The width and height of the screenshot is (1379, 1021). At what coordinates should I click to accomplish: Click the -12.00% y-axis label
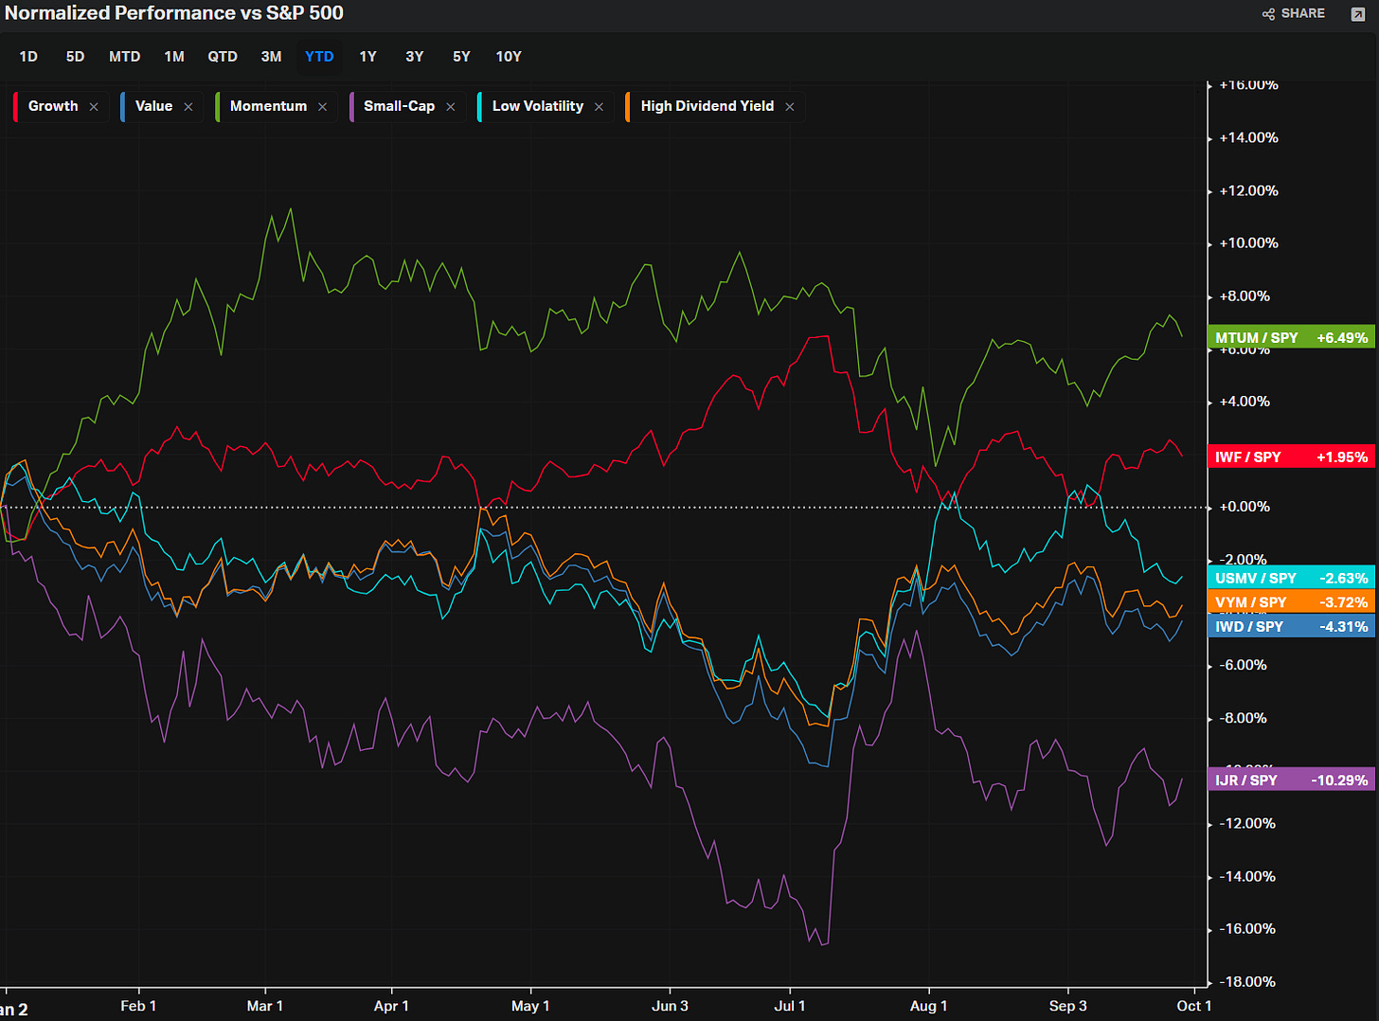pos(1248,823)
